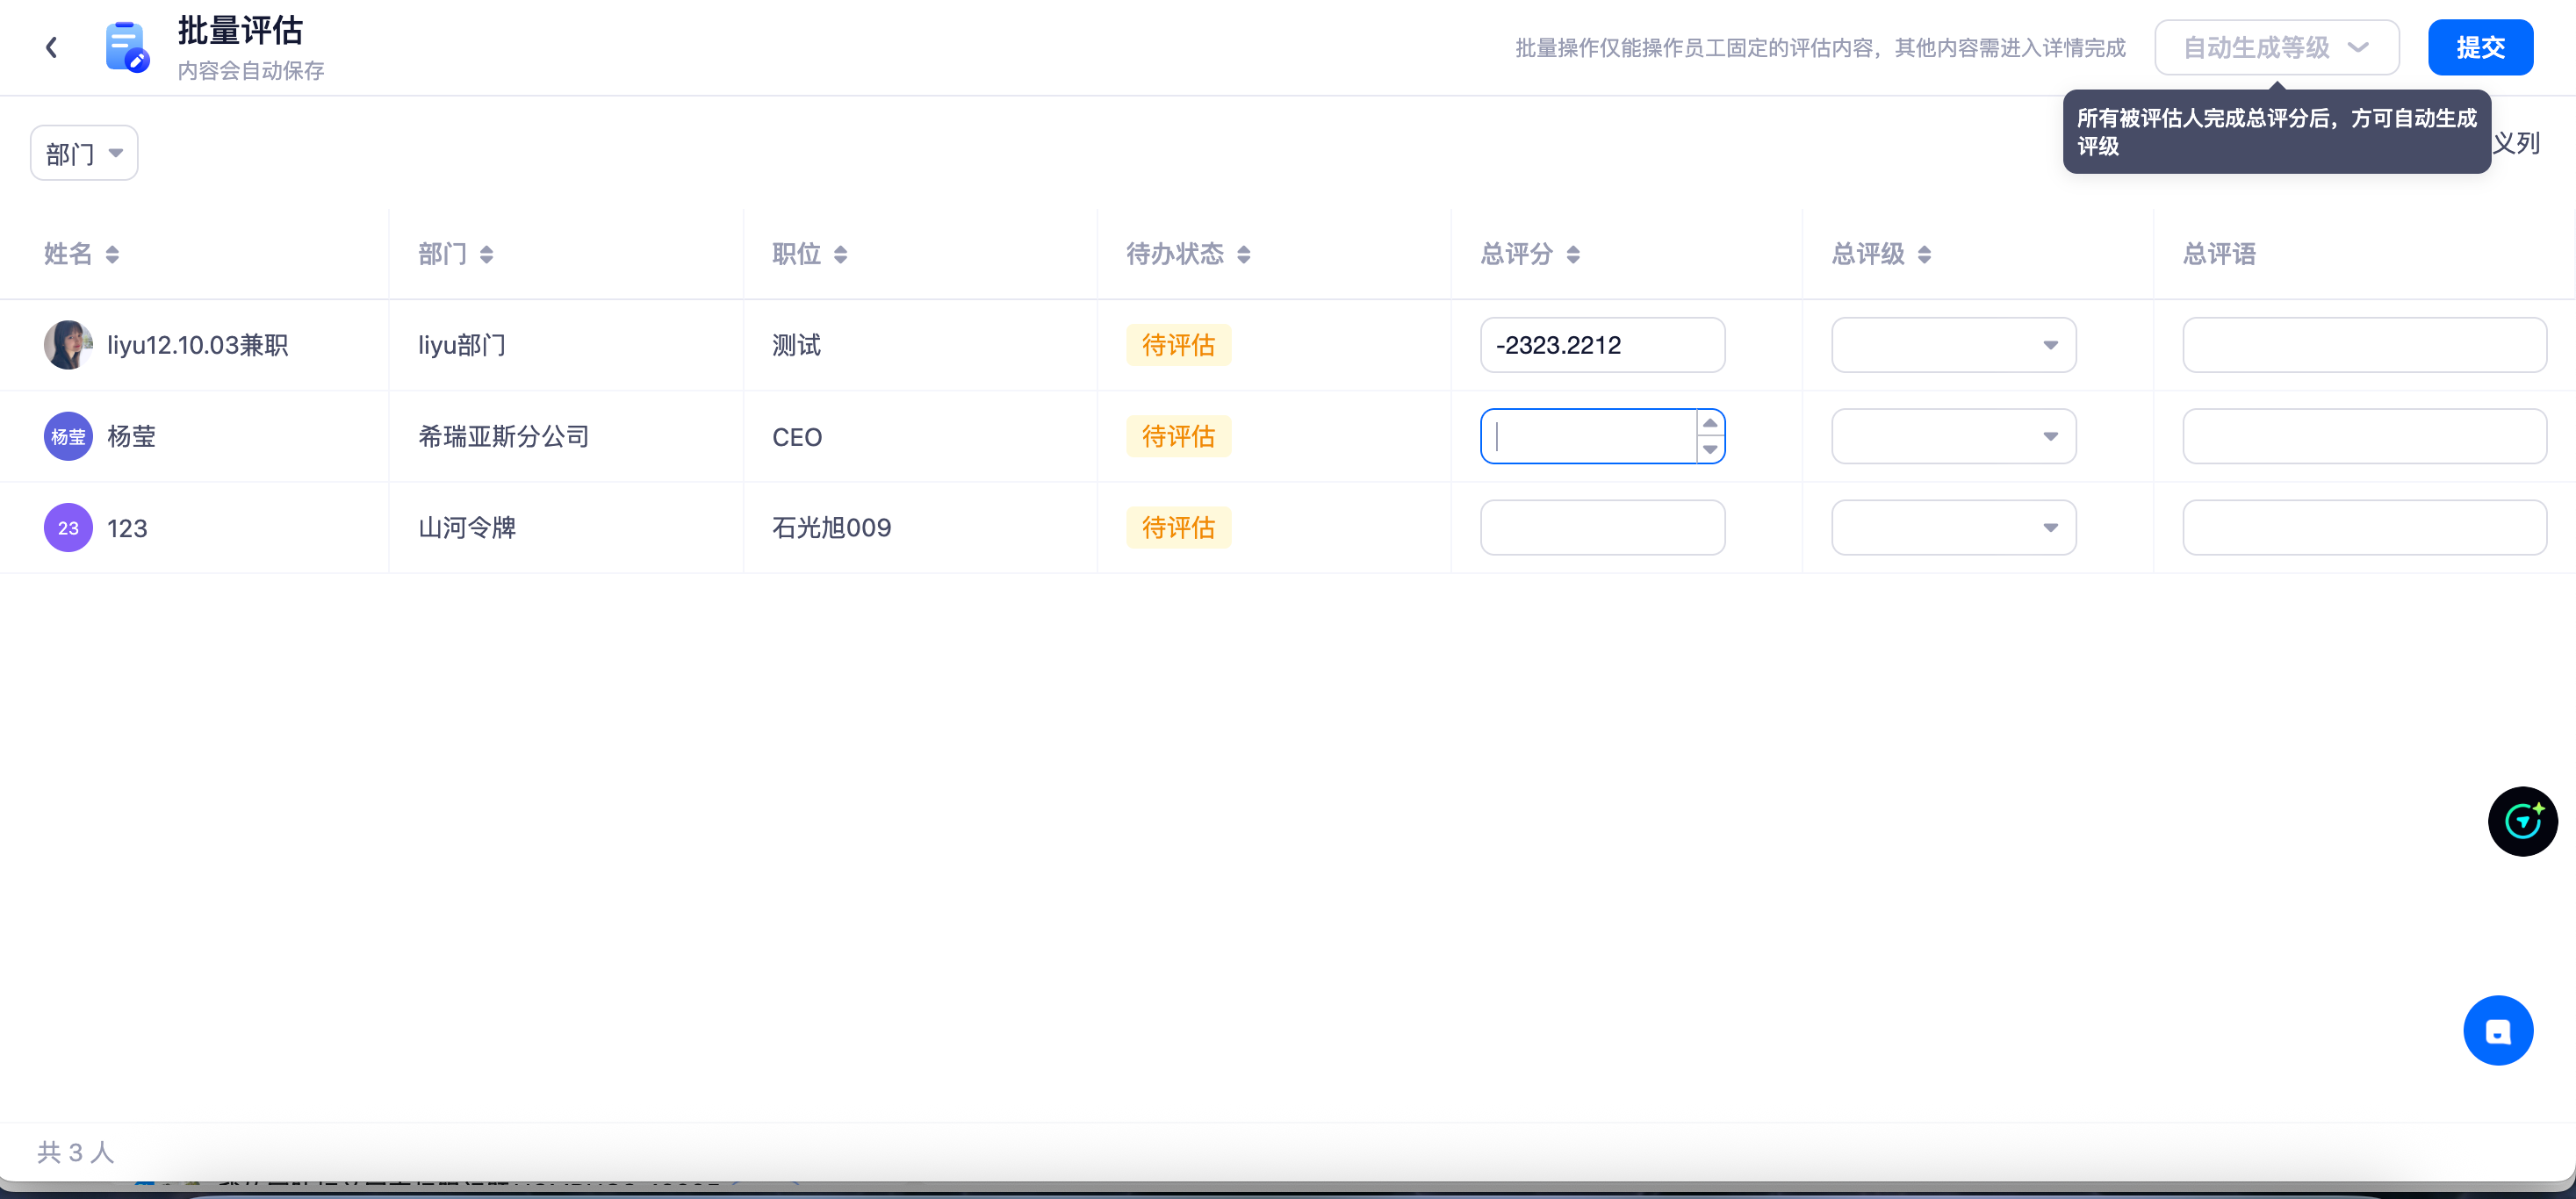Click the blue chat support floating button
Viewport: 2576px width, 1199px height.
[x=2497, y=1030]
